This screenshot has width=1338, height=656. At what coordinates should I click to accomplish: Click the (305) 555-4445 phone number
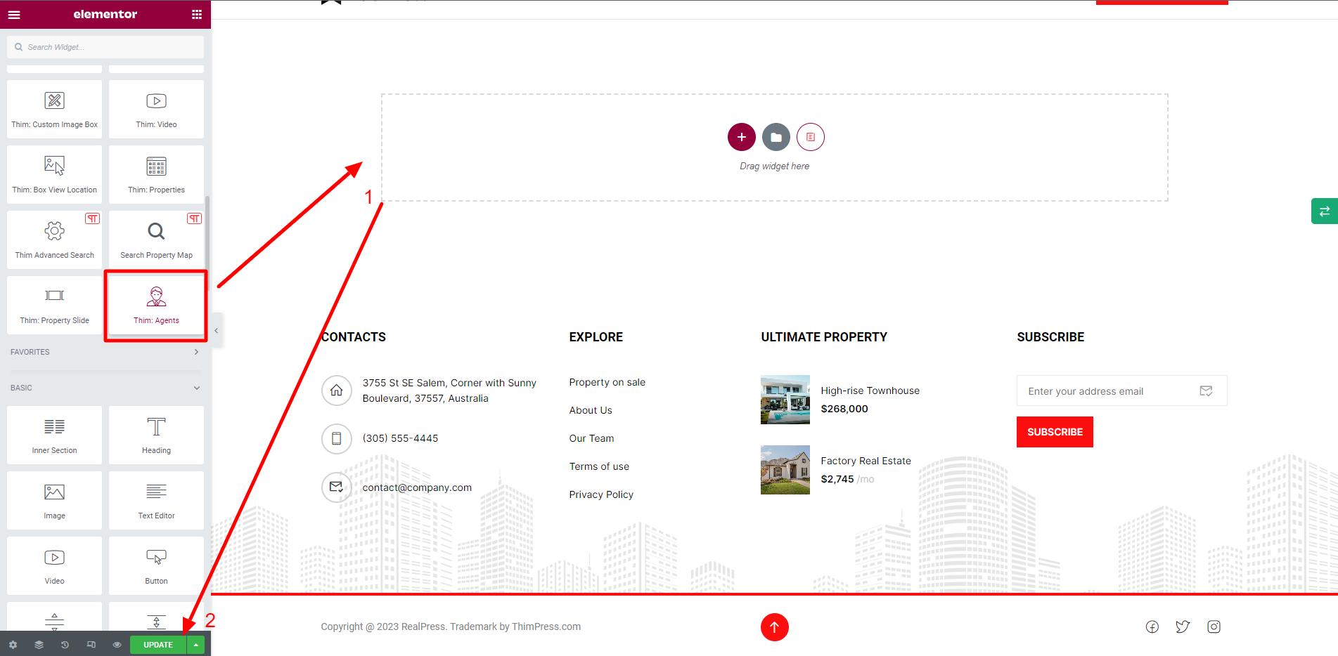400,438
